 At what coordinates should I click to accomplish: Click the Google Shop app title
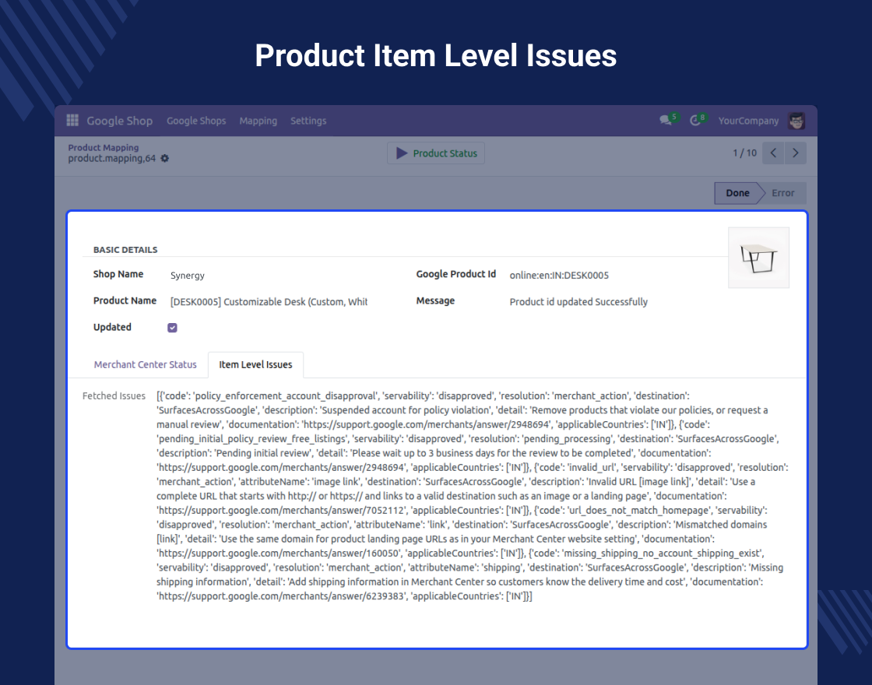tap(120, 121)
